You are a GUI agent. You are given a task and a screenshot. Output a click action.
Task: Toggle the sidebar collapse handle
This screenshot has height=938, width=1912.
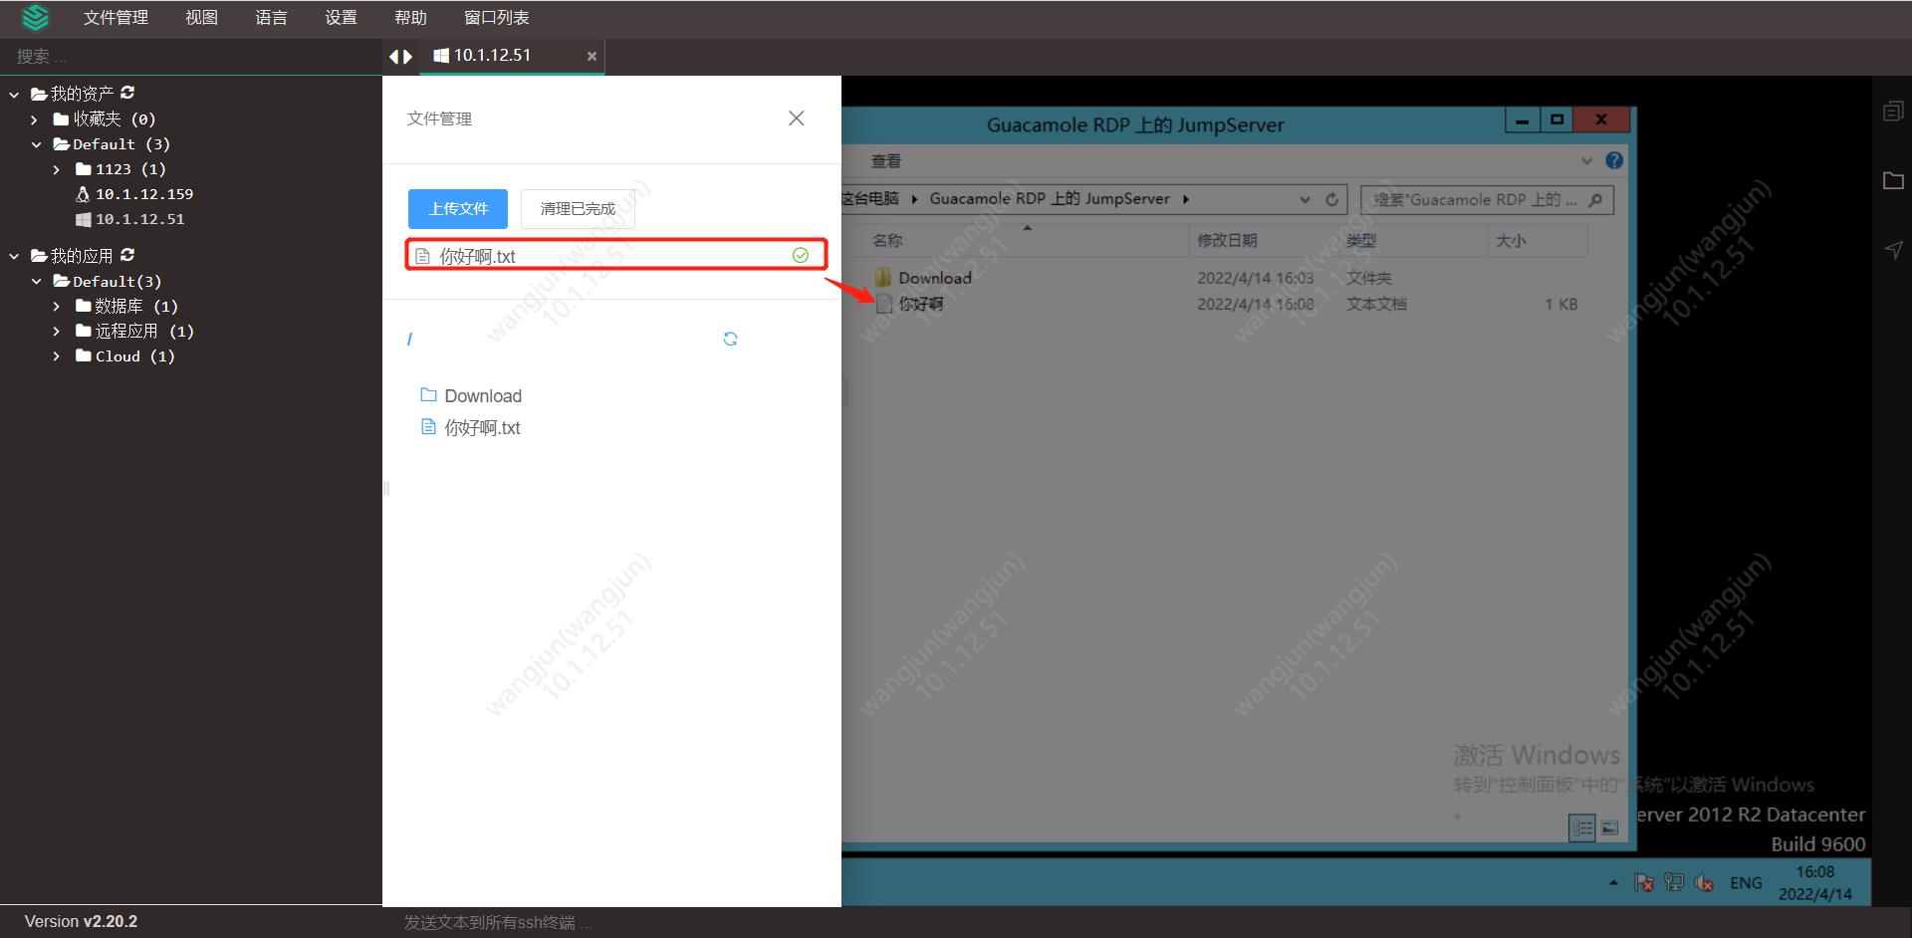click(x=386, y=488)
